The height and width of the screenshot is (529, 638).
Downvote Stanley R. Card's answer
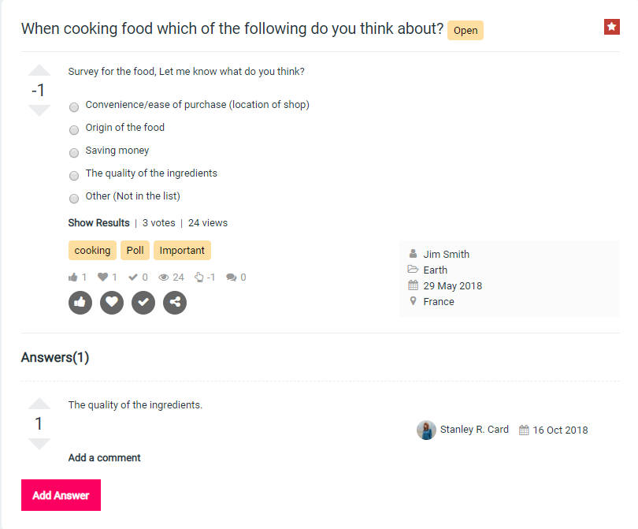pyautogui.click(x=39, y=444)
